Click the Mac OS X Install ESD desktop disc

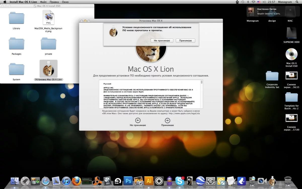click(291, 54)
